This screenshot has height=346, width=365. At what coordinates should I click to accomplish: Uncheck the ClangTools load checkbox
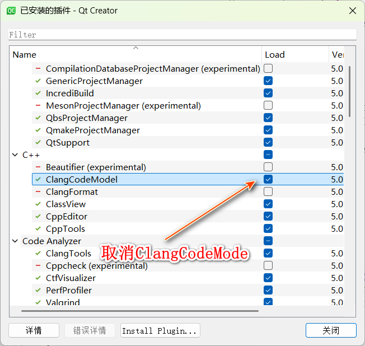tap(268, 253)
